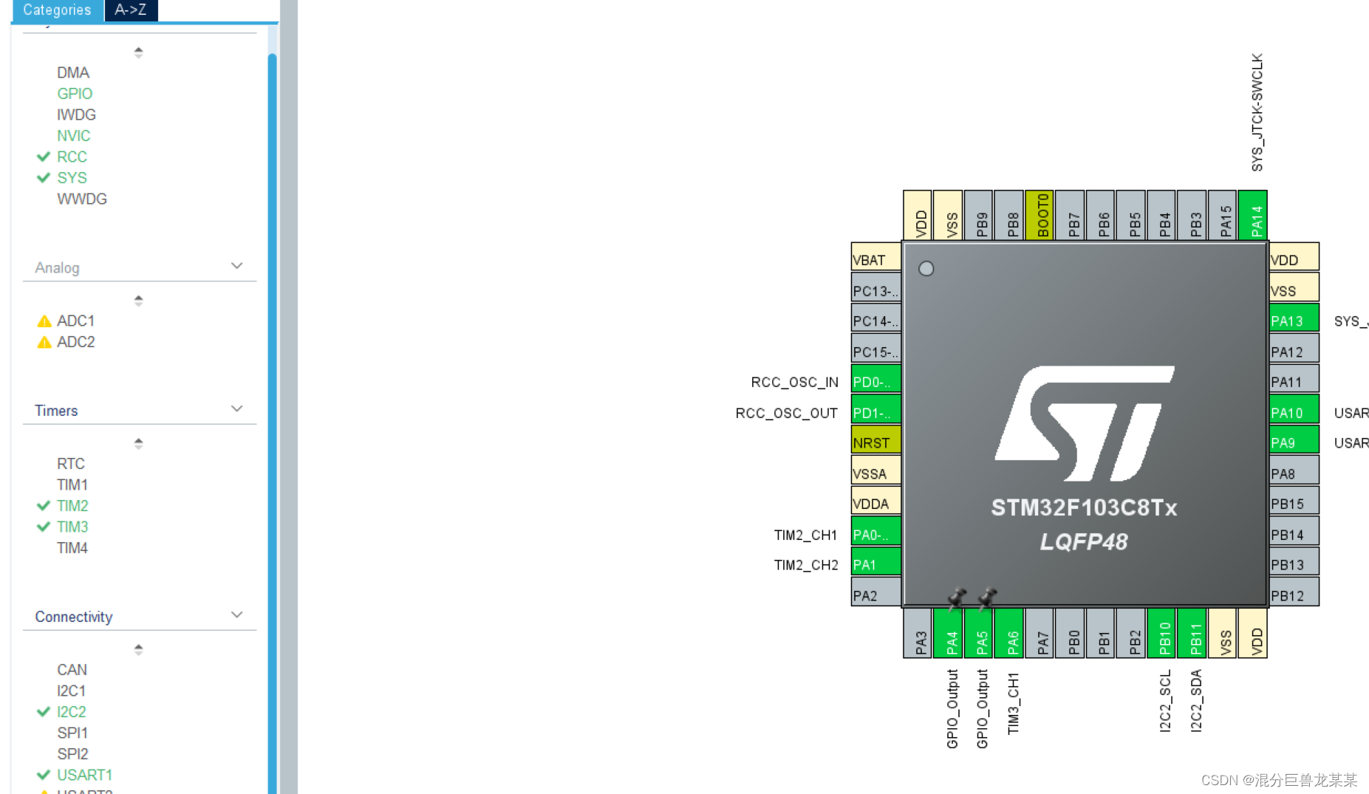Open RCC configuration
The height and width of the screenshot is (794, 1369).
tap(72, 157)
